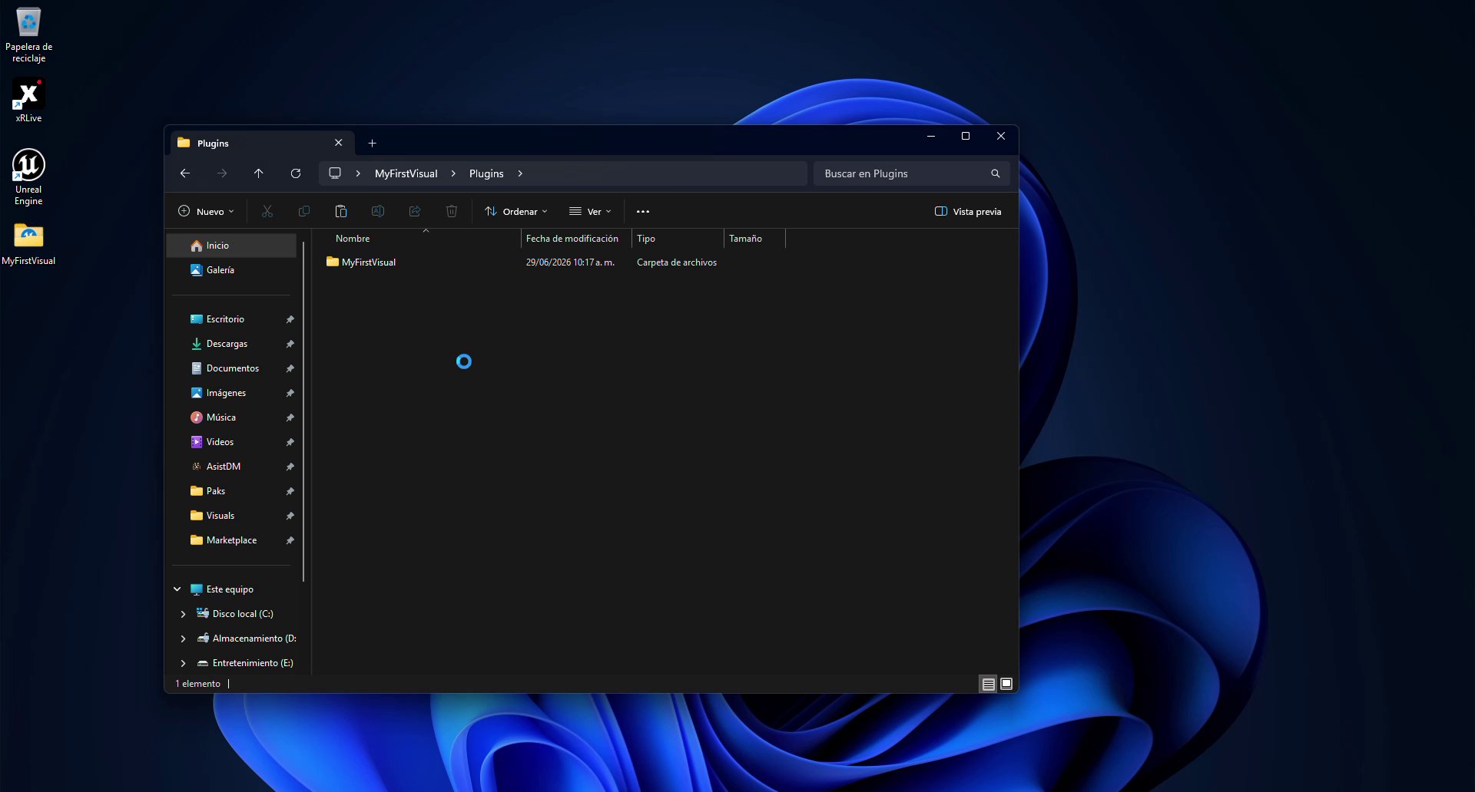
Task: Switch to large icons view in status bar
Action: [1006, 684]
